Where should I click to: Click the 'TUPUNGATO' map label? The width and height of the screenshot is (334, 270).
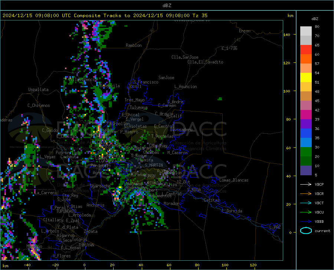pyautogui.click(x=66, y=211)
